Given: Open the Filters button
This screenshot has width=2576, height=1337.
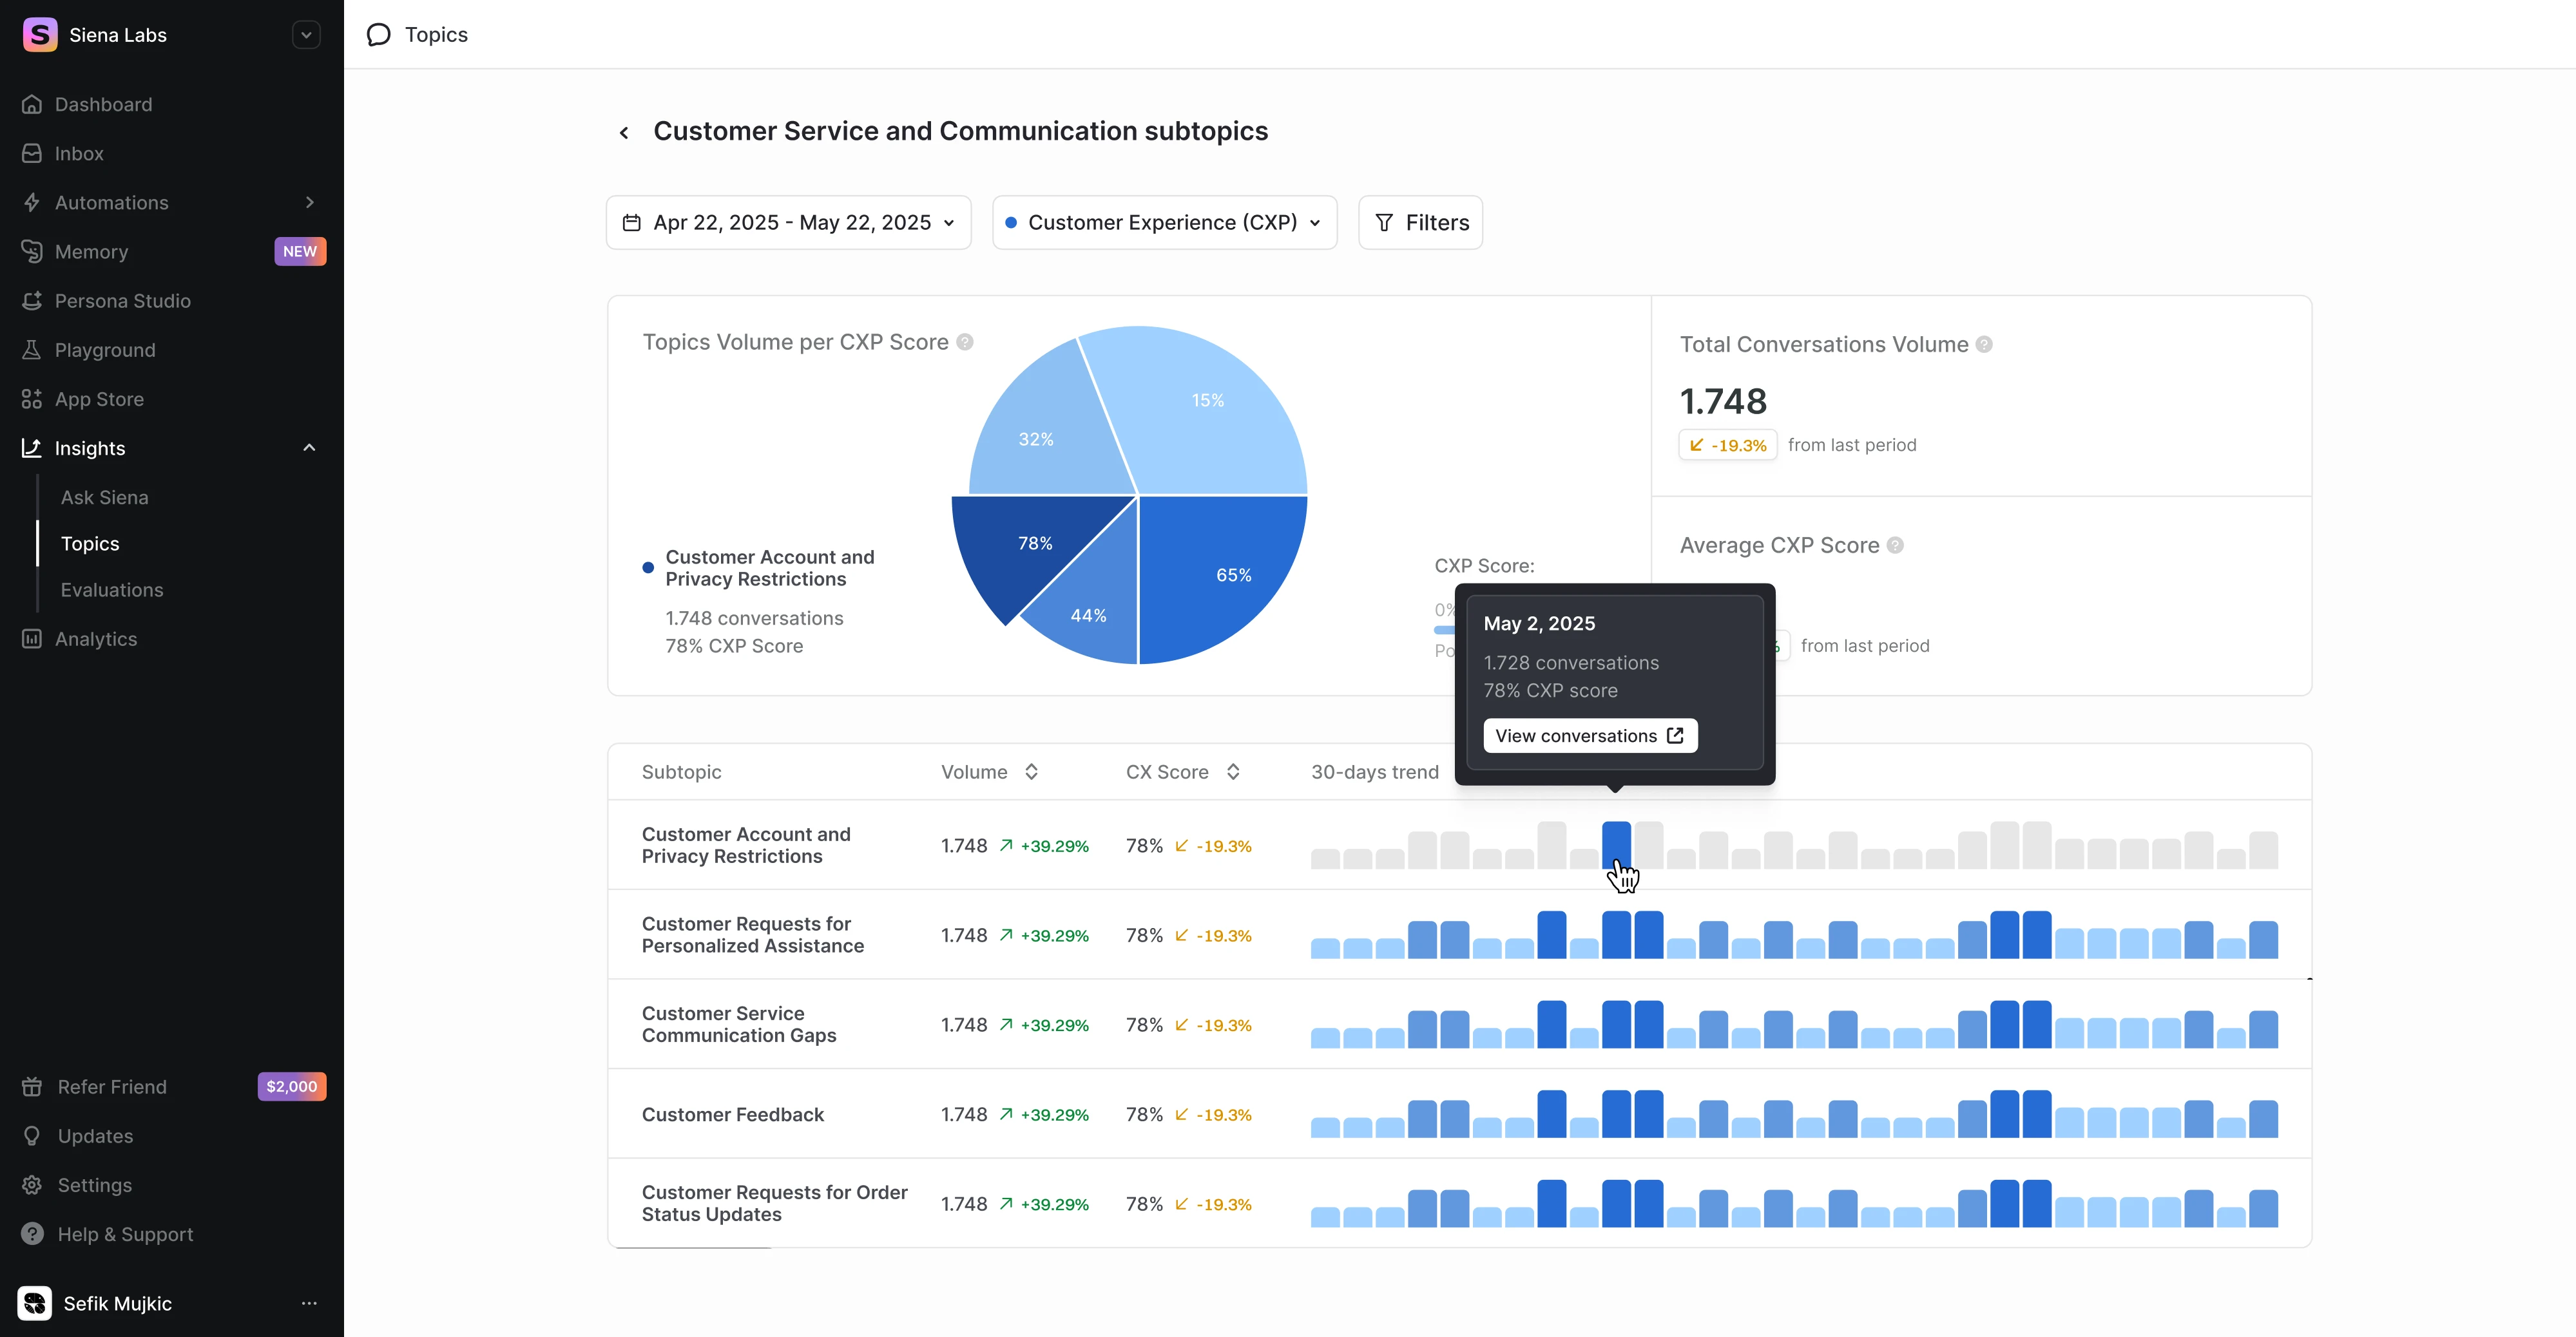Looking at the screenshot, I should (x=1420, y=222).
